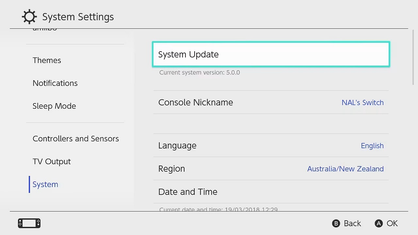Open the Sleep Mode settings section
Screen dimensions: 418x235
pyautogui.click(x=54, y=106)
